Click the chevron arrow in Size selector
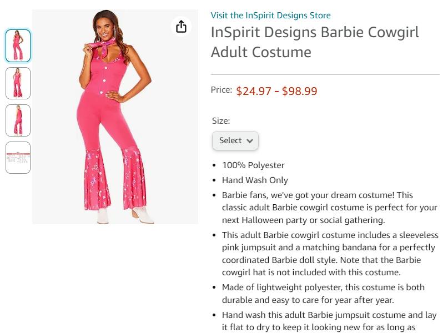Image resolution: width=448 pixels, height=333 pixels. tap(250, 141)
